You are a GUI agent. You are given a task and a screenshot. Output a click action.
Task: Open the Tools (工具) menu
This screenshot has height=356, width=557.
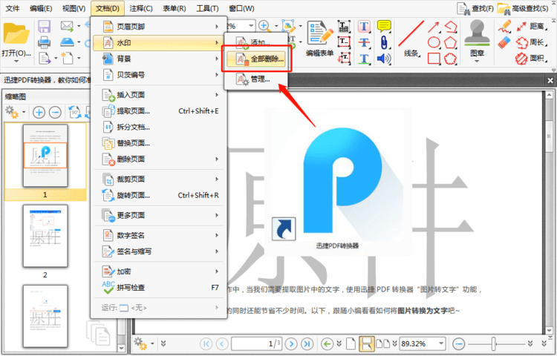point(207,8)
